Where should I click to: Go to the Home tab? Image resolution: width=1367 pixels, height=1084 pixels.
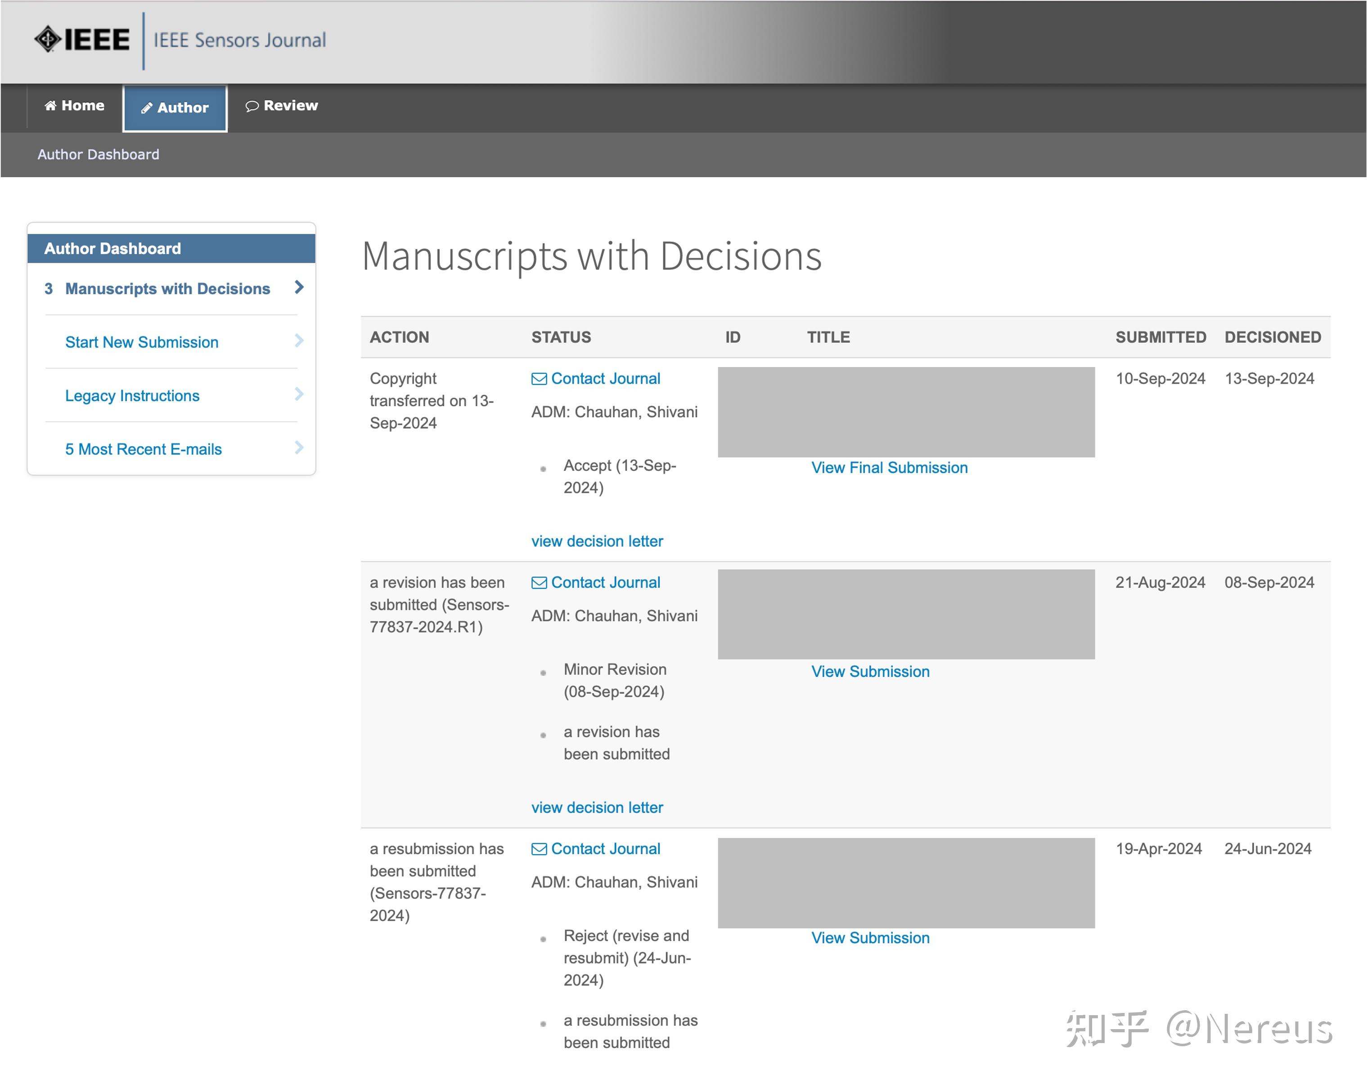pos(74,106)
